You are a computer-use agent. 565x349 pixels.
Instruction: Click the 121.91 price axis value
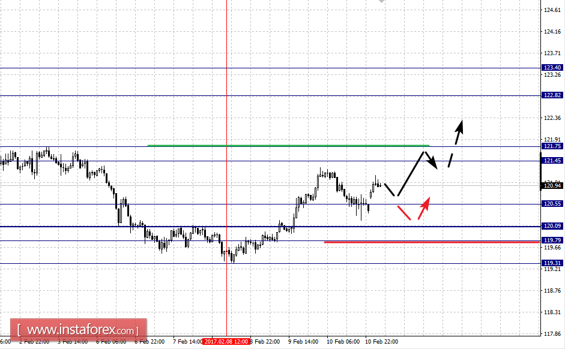[552, 140]
